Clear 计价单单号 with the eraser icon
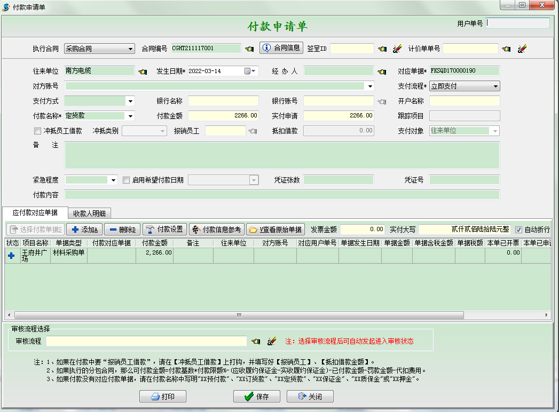The image size is (559, 412). coord(522,49)
